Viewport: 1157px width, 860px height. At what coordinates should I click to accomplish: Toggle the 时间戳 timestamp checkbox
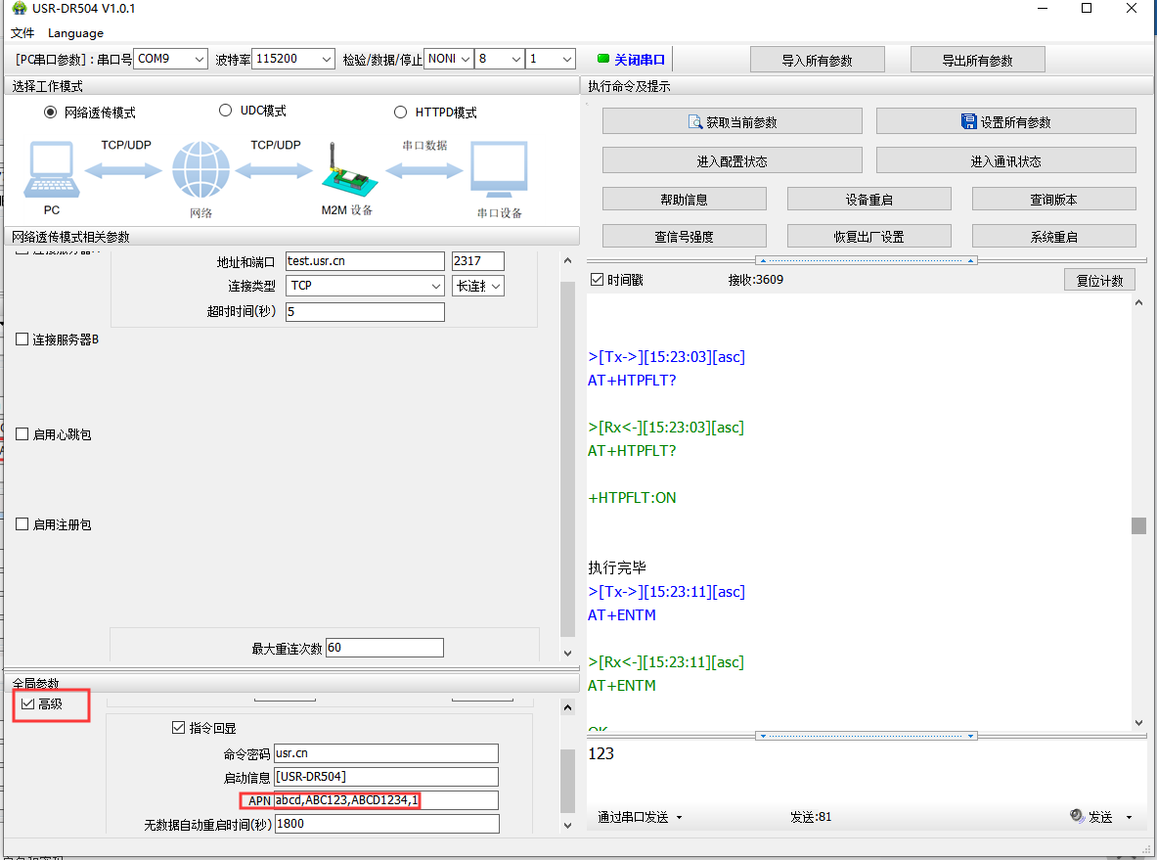pyautogui.click(x=598, y=280)
